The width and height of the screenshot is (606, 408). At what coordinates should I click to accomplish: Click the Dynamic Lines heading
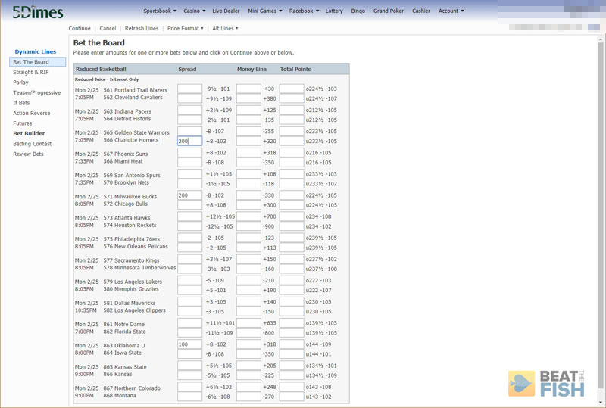pos(35,51)
